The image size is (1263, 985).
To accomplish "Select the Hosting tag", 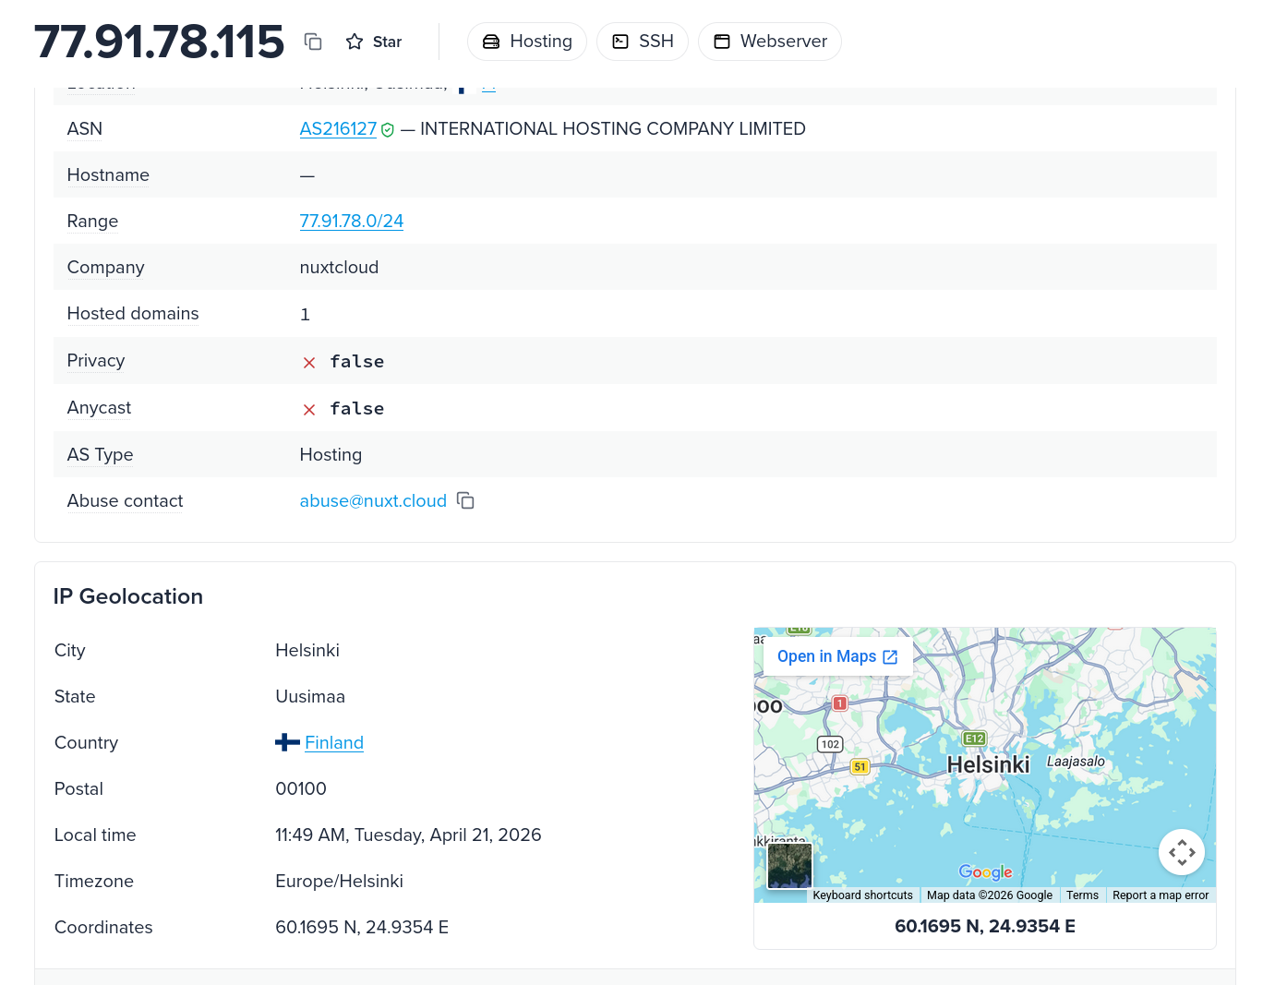I will [527, 42].
